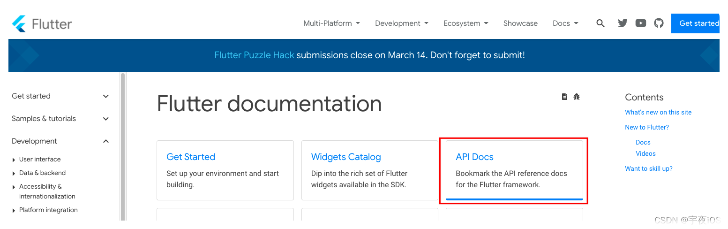Jump to New to Flutter? section
Viewport: 728px width, 229px height.
(647, 127)
